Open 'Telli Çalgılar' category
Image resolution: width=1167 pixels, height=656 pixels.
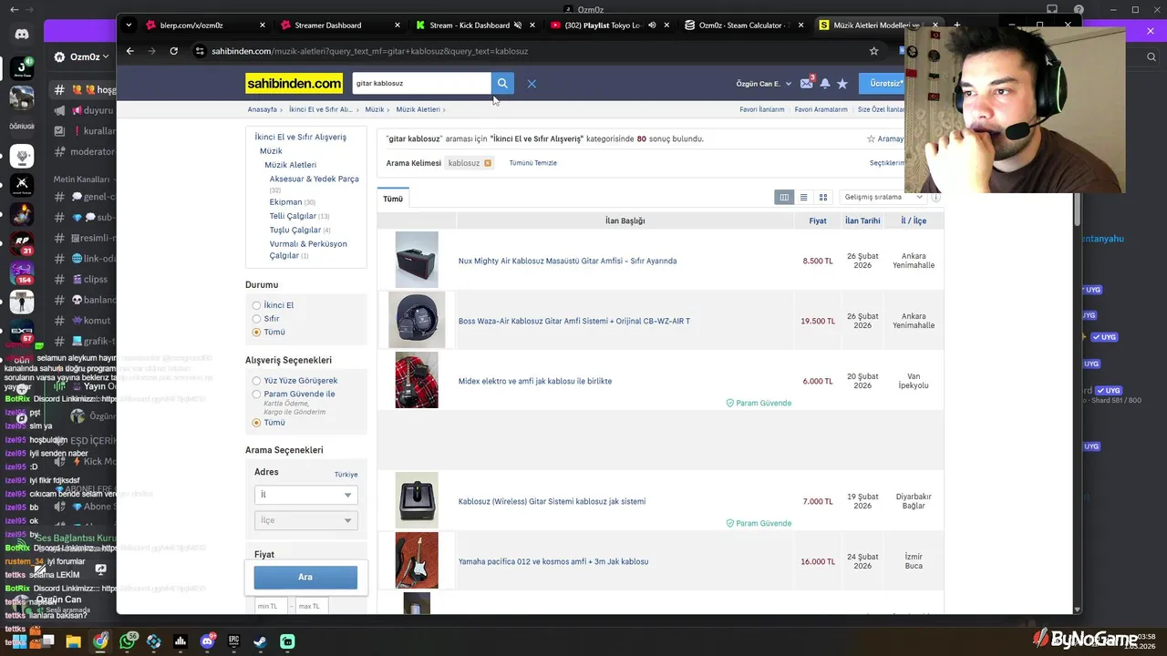293,216
